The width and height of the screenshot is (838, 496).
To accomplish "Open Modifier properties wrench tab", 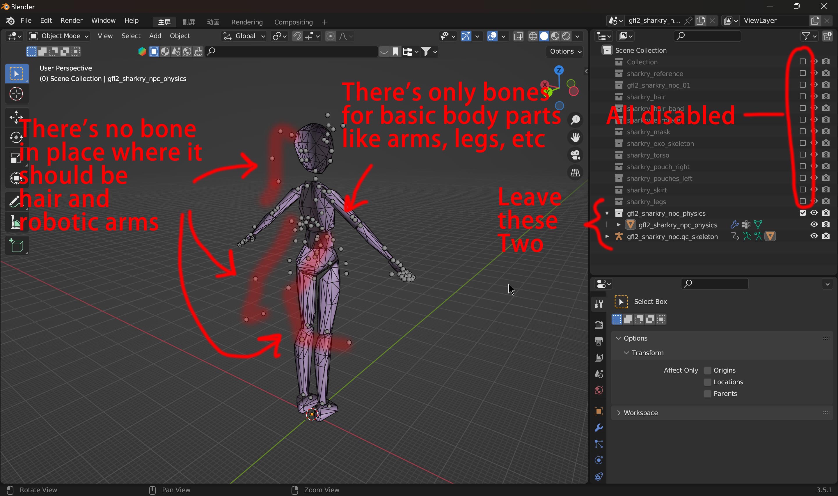I will point(599,428).
